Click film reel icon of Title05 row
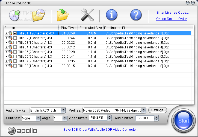This screenshot has width=198, height=137. [x=10, y=52]
